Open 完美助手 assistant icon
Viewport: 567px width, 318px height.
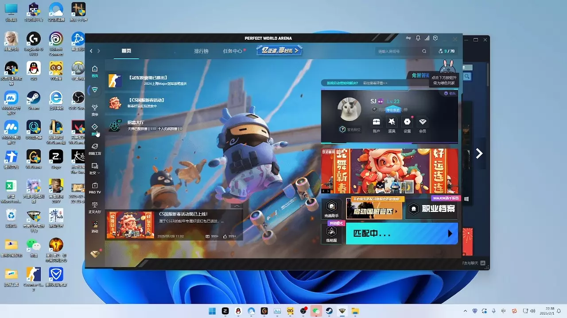(331, 209)
